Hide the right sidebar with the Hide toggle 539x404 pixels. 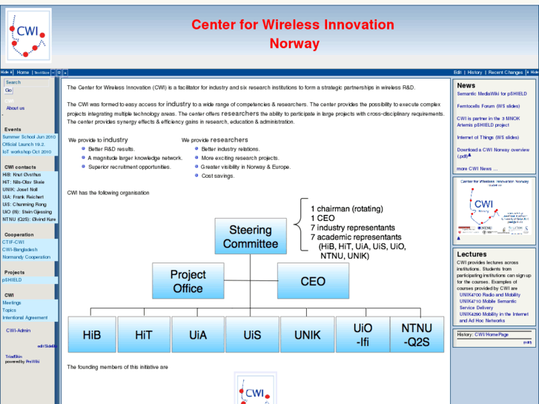point(534,72)
